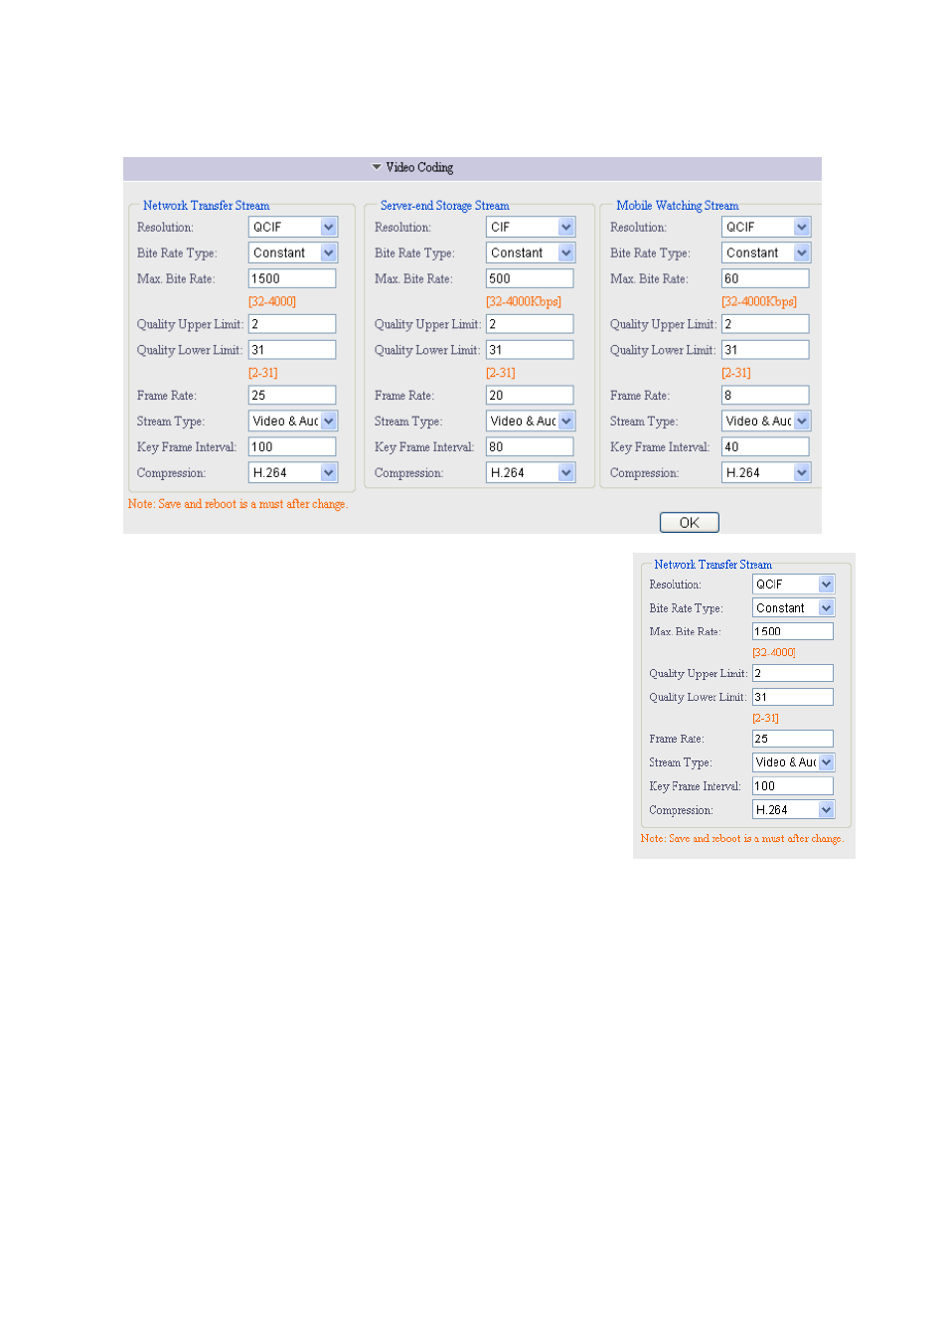The width and height of the screenshot is (947, 1344).
Task: Click Server-end Frame Rate field showing 20
Action: pos(530,396)
